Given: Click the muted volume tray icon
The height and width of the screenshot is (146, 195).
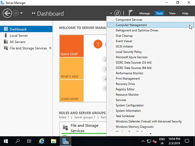Looking at the screenshot, I should pos(154,141).
